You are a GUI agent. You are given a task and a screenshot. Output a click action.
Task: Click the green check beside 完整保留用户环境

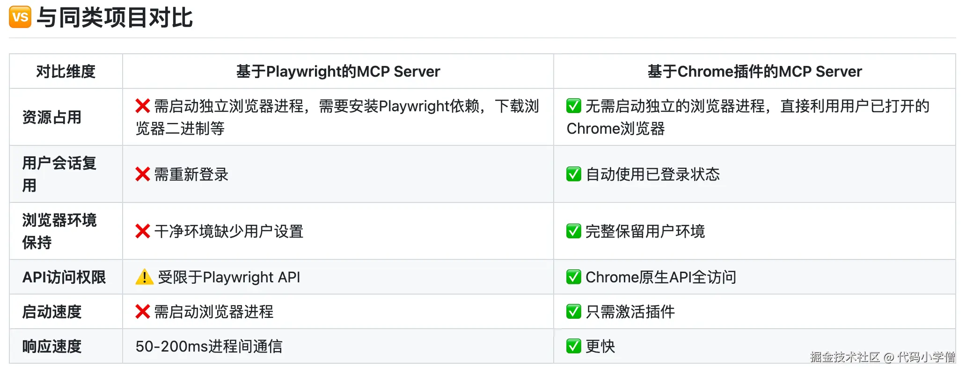(573, 231)
